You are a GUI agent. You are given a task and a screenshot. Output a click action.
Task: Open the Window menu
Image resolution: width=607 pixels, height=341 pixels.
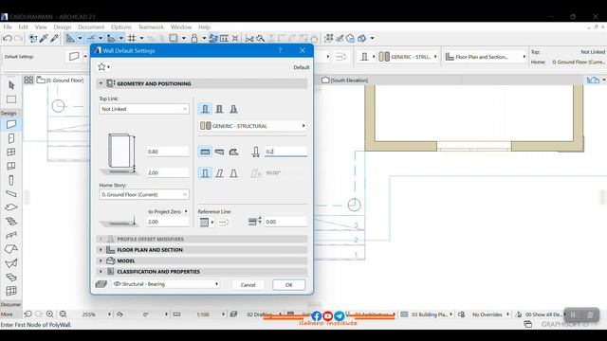pos(181,27)
